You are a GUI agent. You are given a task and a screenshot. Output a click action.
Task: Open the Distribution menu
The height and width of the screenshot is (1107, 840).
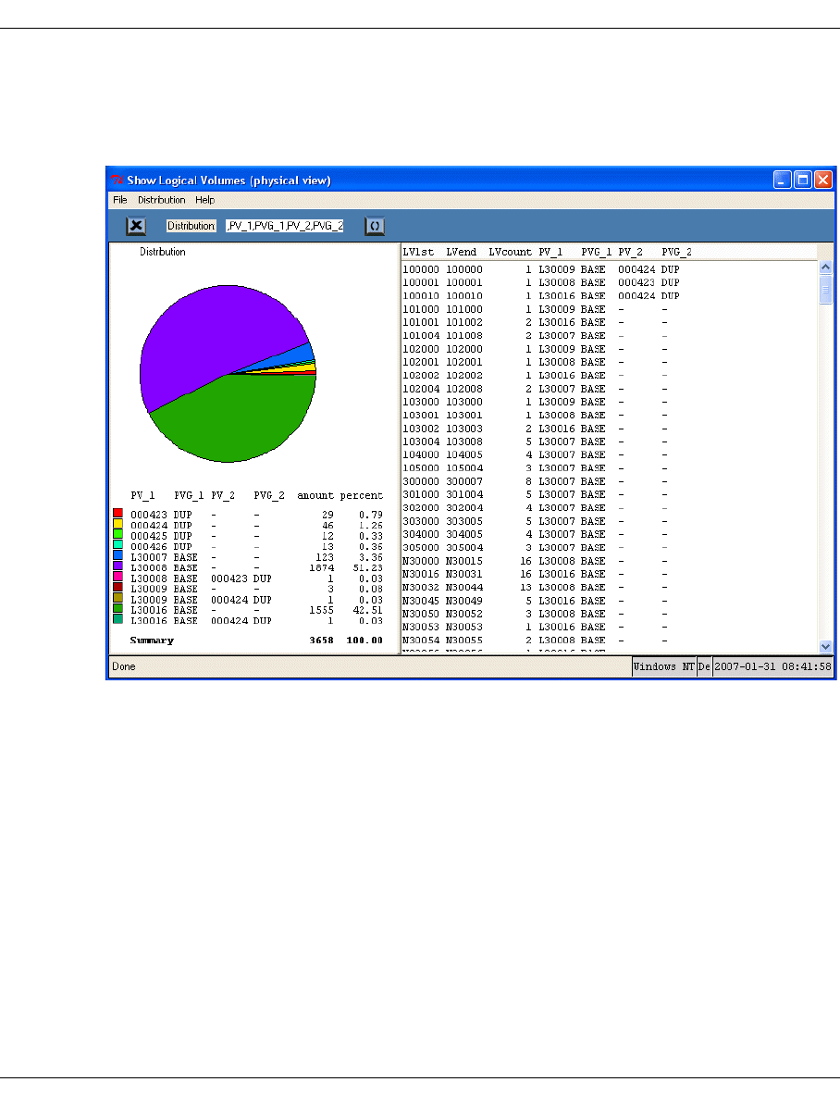162,200
